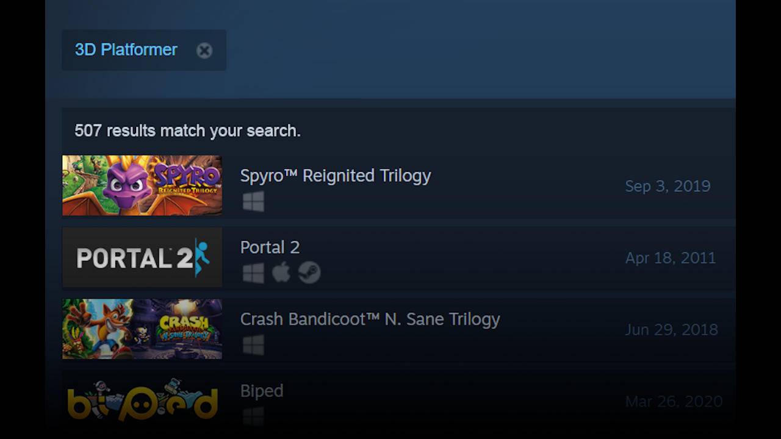781x439 pixels.
Task: Open the Spyro Reignited Trilogy thumbnail
Action: [142, 185]
